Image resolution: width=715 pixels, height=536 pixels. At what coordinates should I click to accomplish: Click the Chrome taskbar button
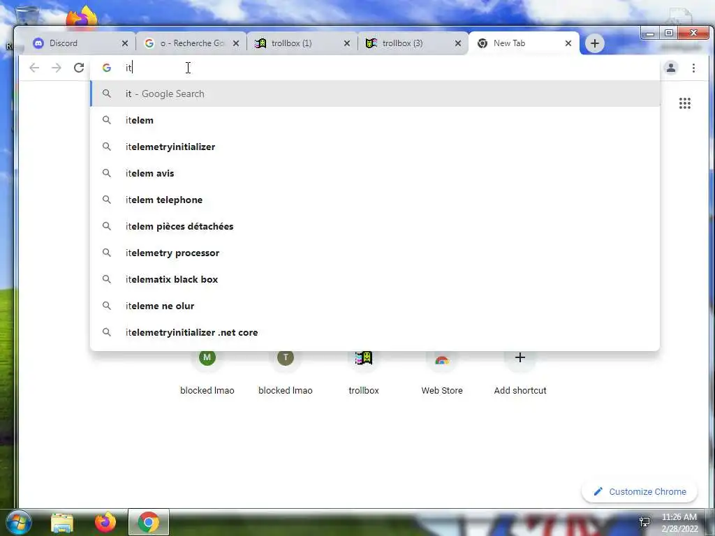149,522
